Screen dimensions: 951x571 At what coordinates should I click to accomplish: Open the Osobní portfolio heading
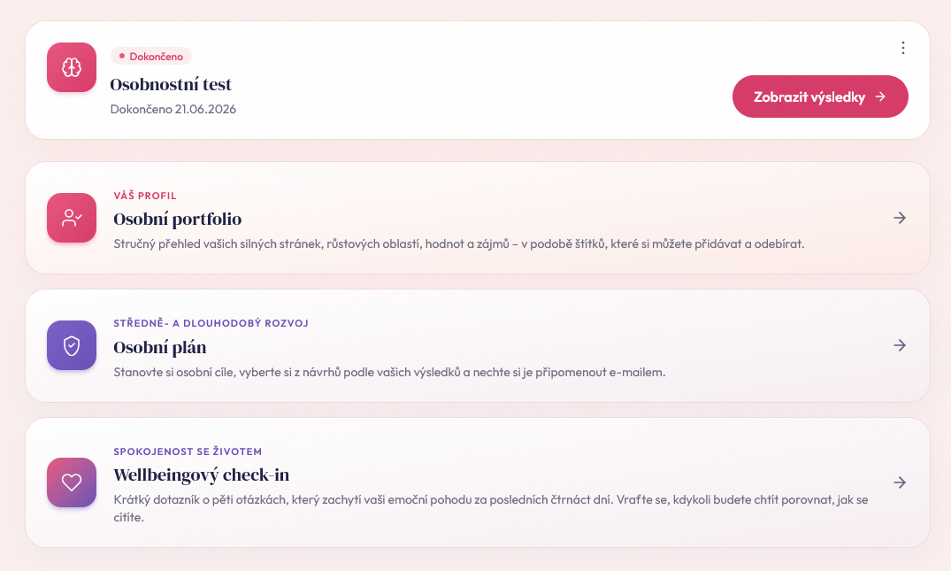pyautogui.click(x=178, y=219)
